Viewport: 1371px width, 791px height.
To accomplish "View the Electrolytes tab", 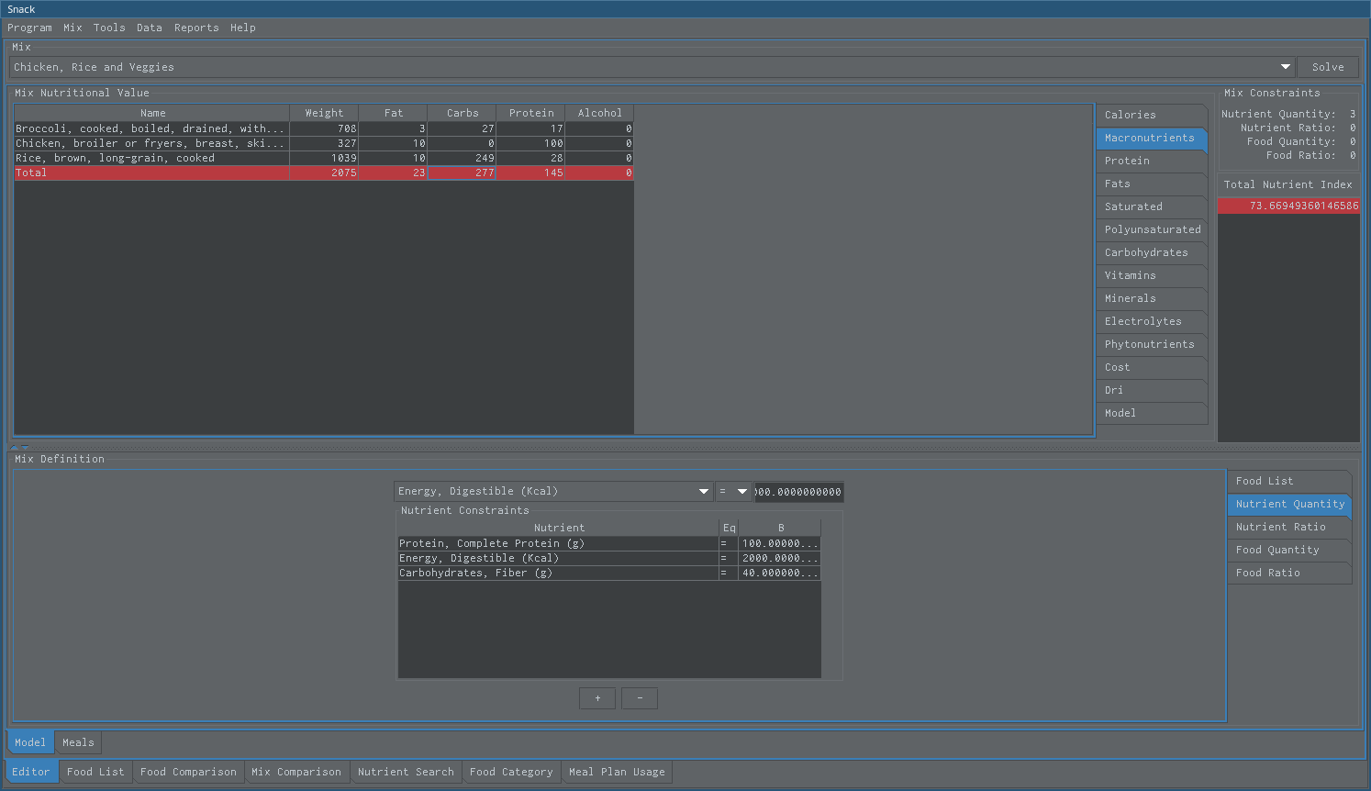I will [1151, 321].
